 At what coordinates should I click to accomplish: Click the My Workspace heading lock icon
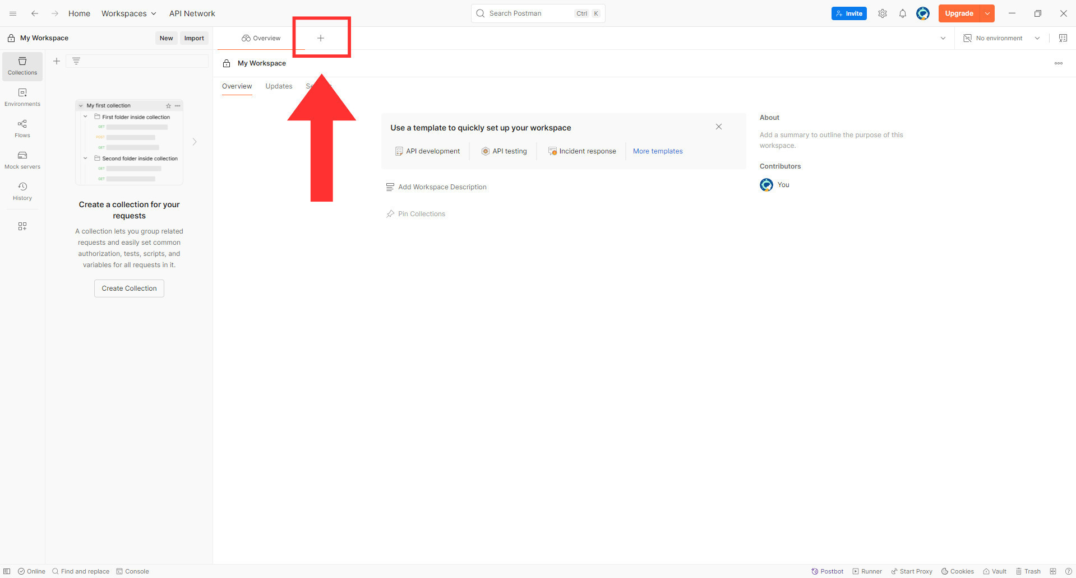coord(227,63)
